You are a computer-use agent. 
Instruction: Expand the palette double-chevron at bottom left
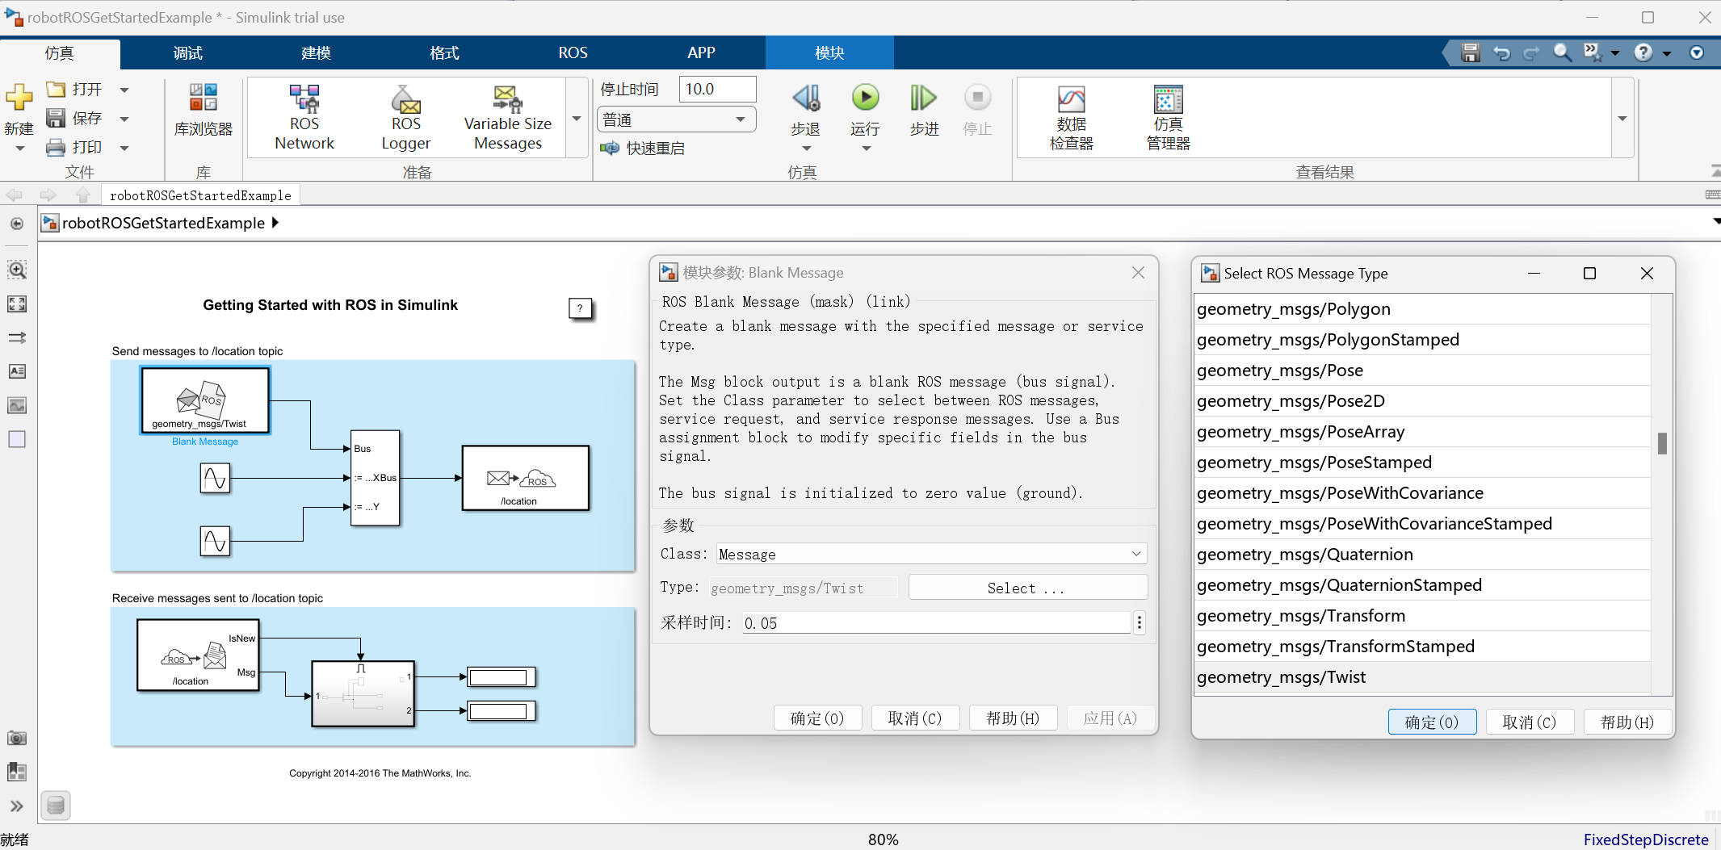coord(17,806)
